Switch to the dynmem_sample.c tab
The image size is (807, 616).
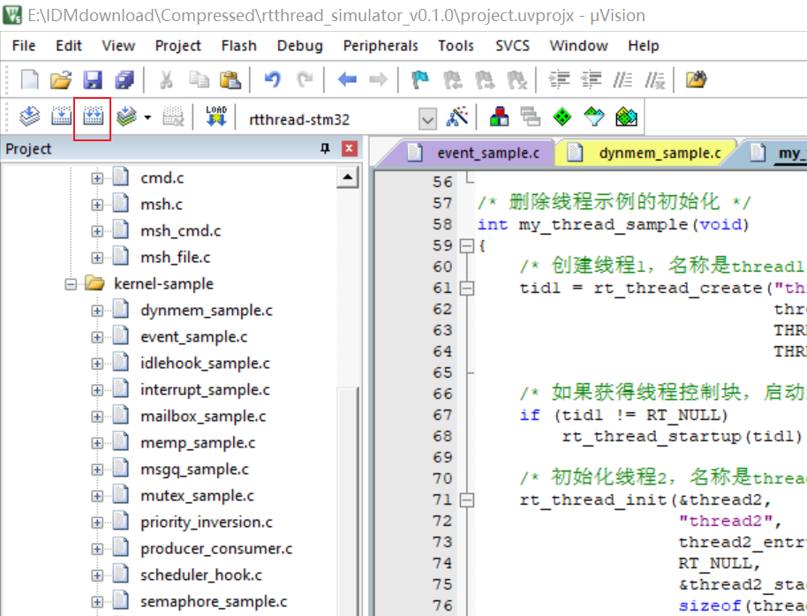pyautogui.click(x=645, y=153)
